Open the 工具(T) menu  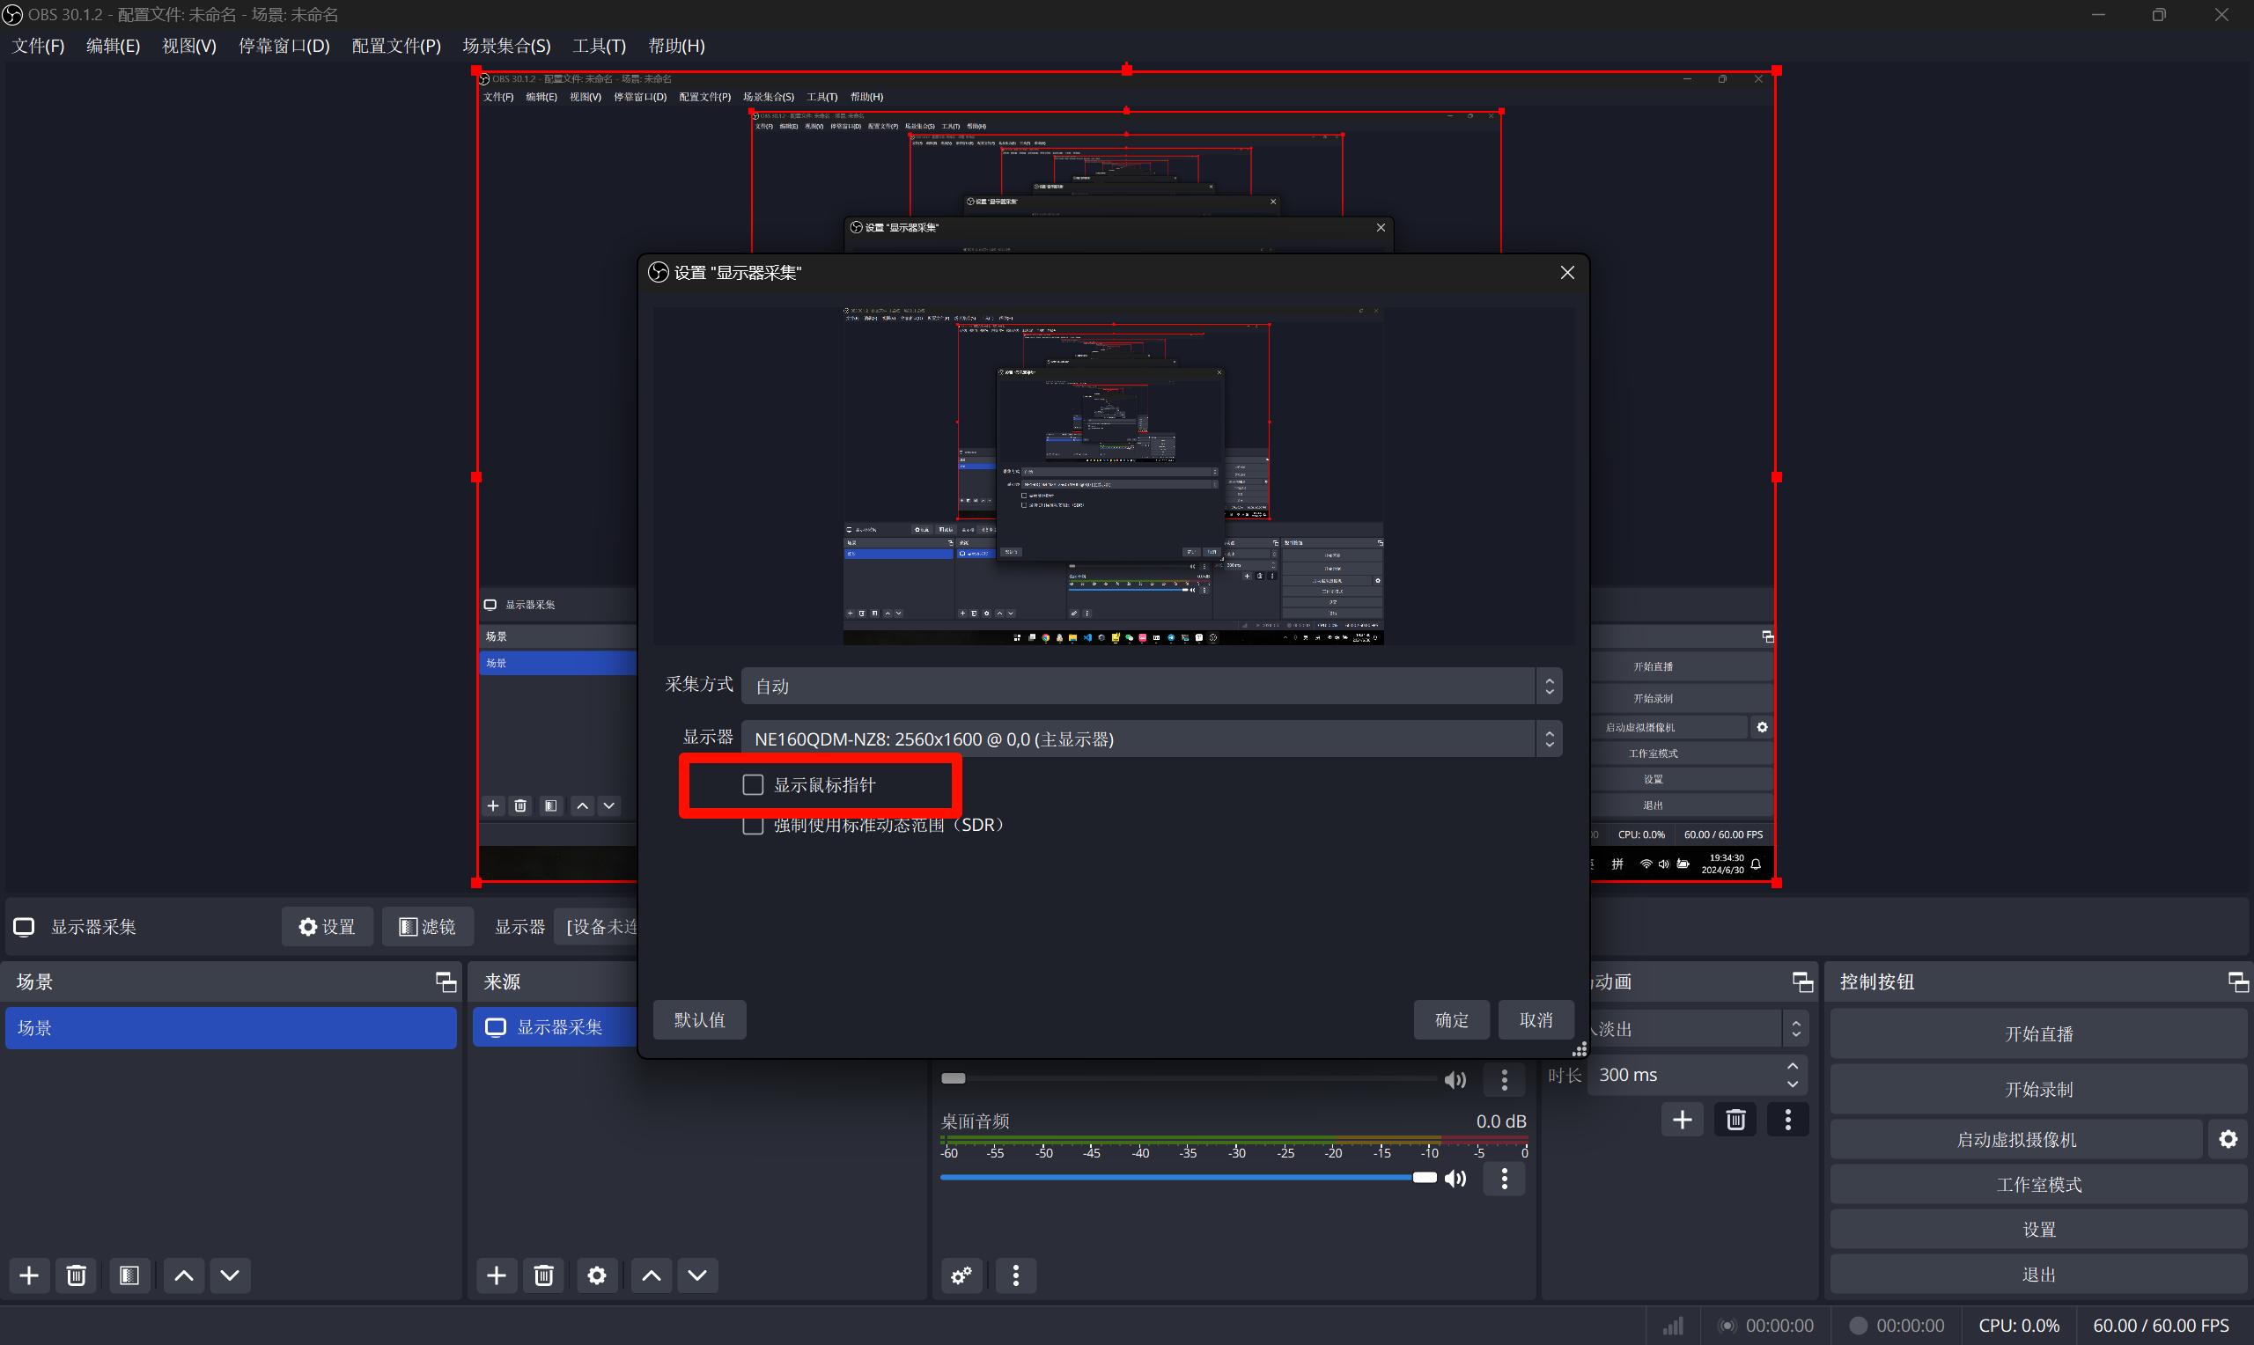[x=598, y=45]
